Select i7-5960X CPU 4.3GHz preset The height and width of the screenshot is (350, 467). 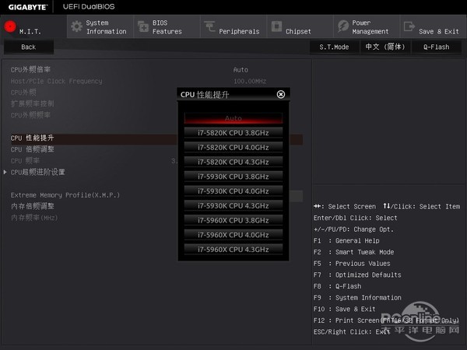[x=233, y=249]
